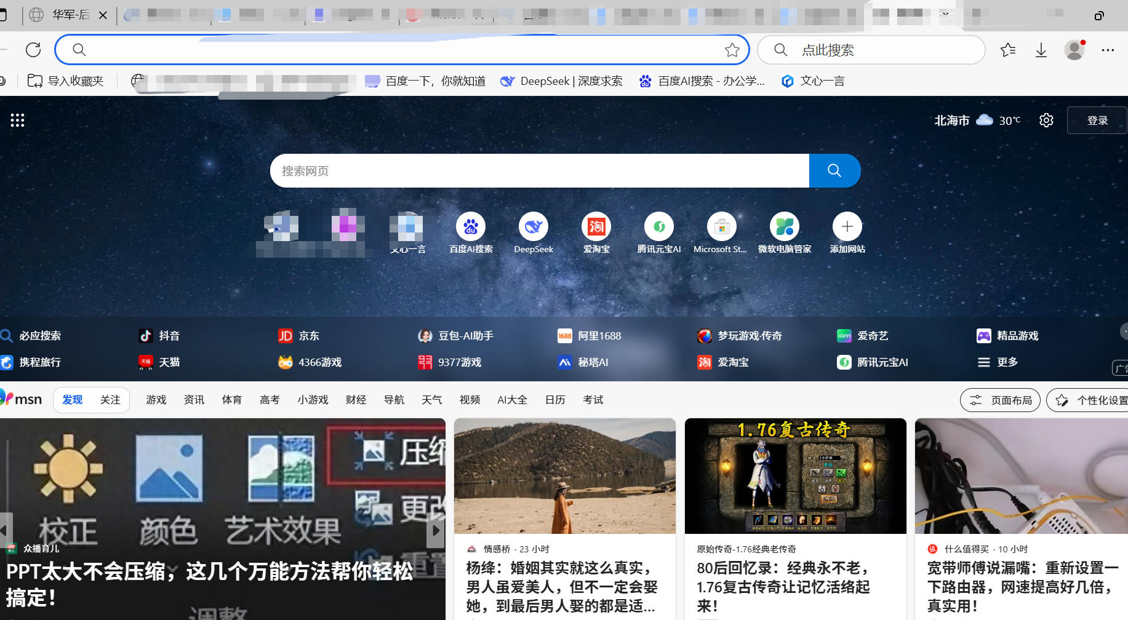Switch to the 天气 tab

coord(432,399)
